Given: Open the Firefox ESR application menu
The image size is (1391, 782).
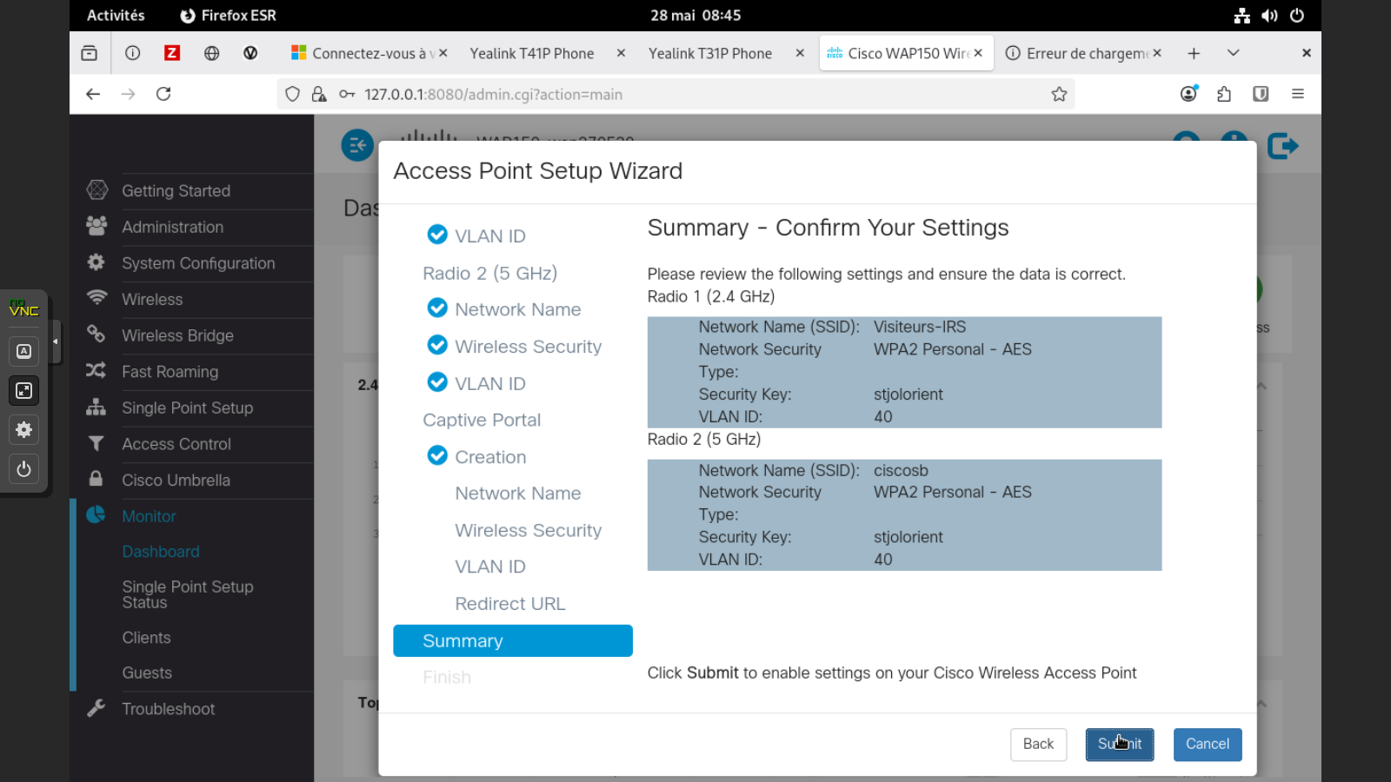Looking at the screenshot, I should tap(228, 16).
